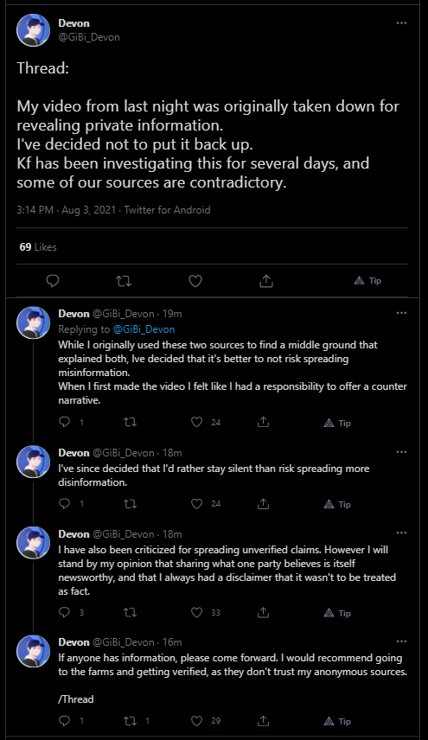
Task: Like the main tweet with heart icon
Action: point(195,281)
